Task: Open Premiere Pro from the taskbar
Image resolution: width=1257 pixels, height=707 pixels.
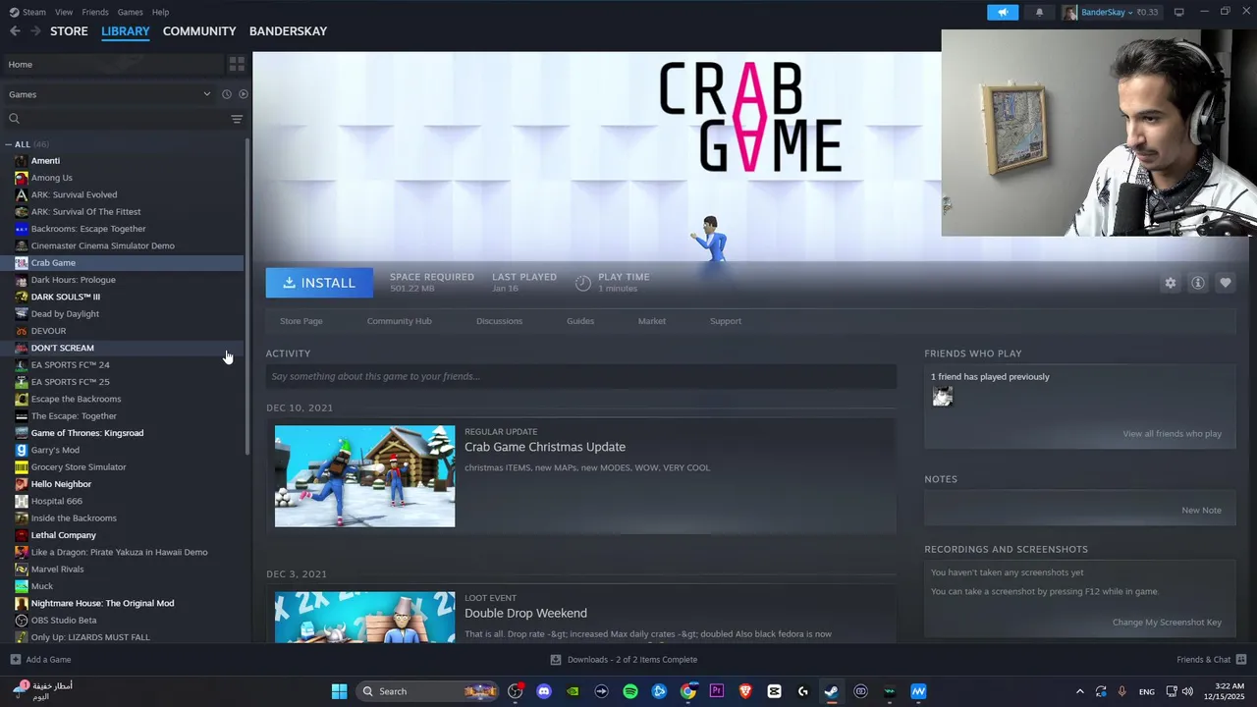Action: coord(717,691)
